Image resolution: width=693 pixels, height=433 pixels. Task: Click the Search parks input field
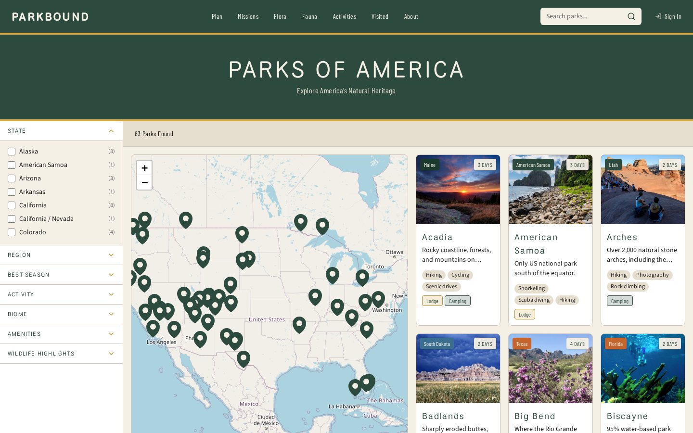(x=583, y=16)
